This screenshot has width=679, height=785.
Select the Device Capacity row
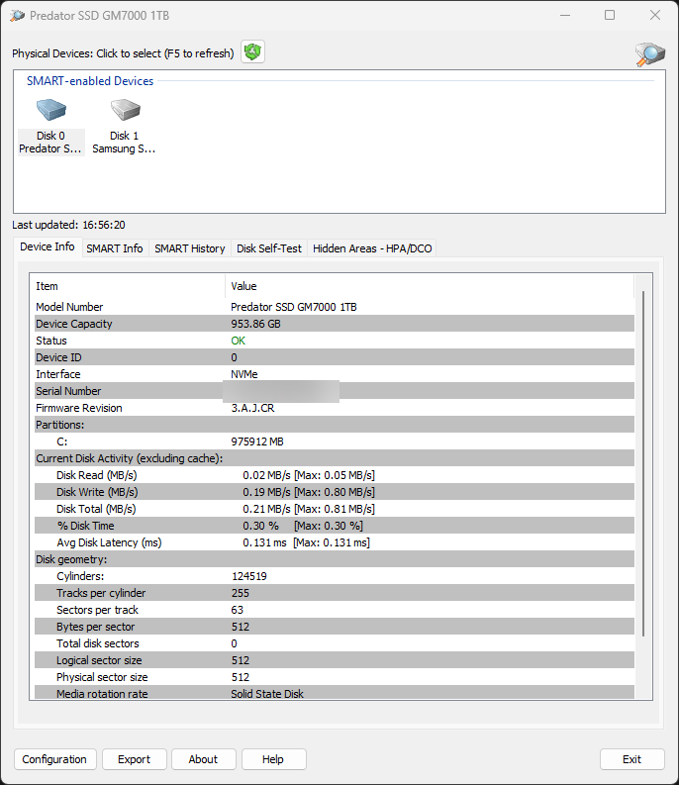[334, 324]
